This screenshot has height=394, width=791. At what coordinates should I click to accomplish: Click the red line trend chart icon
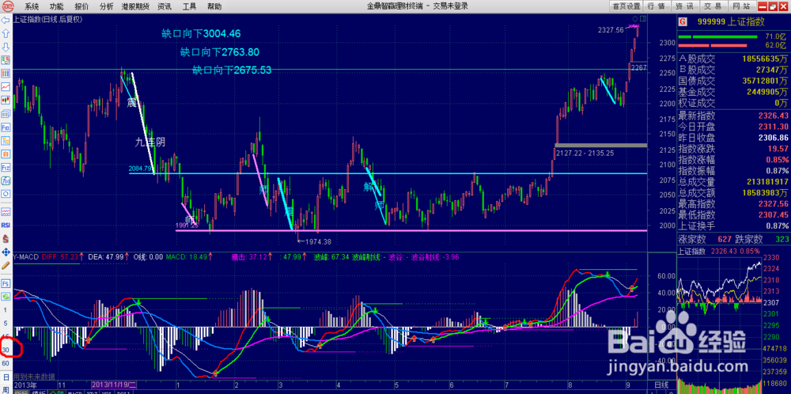(6, 86)
